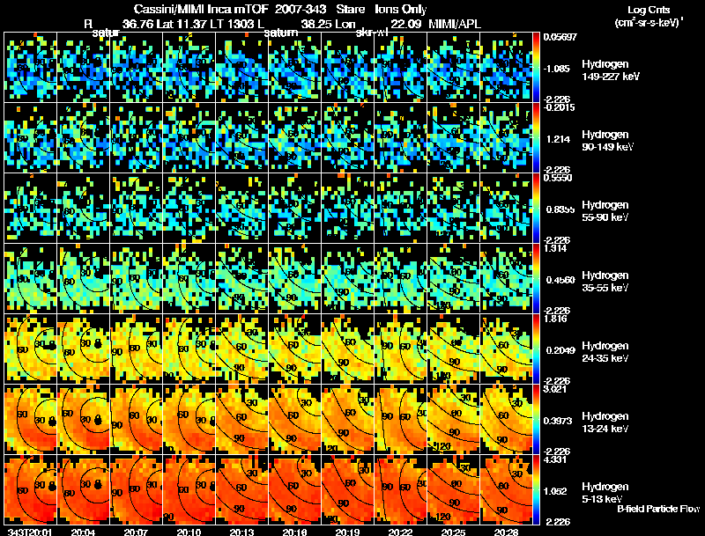Select the '20:07' time label
The width and height of the screenshot is (705, 536).
tap(137, 532)
